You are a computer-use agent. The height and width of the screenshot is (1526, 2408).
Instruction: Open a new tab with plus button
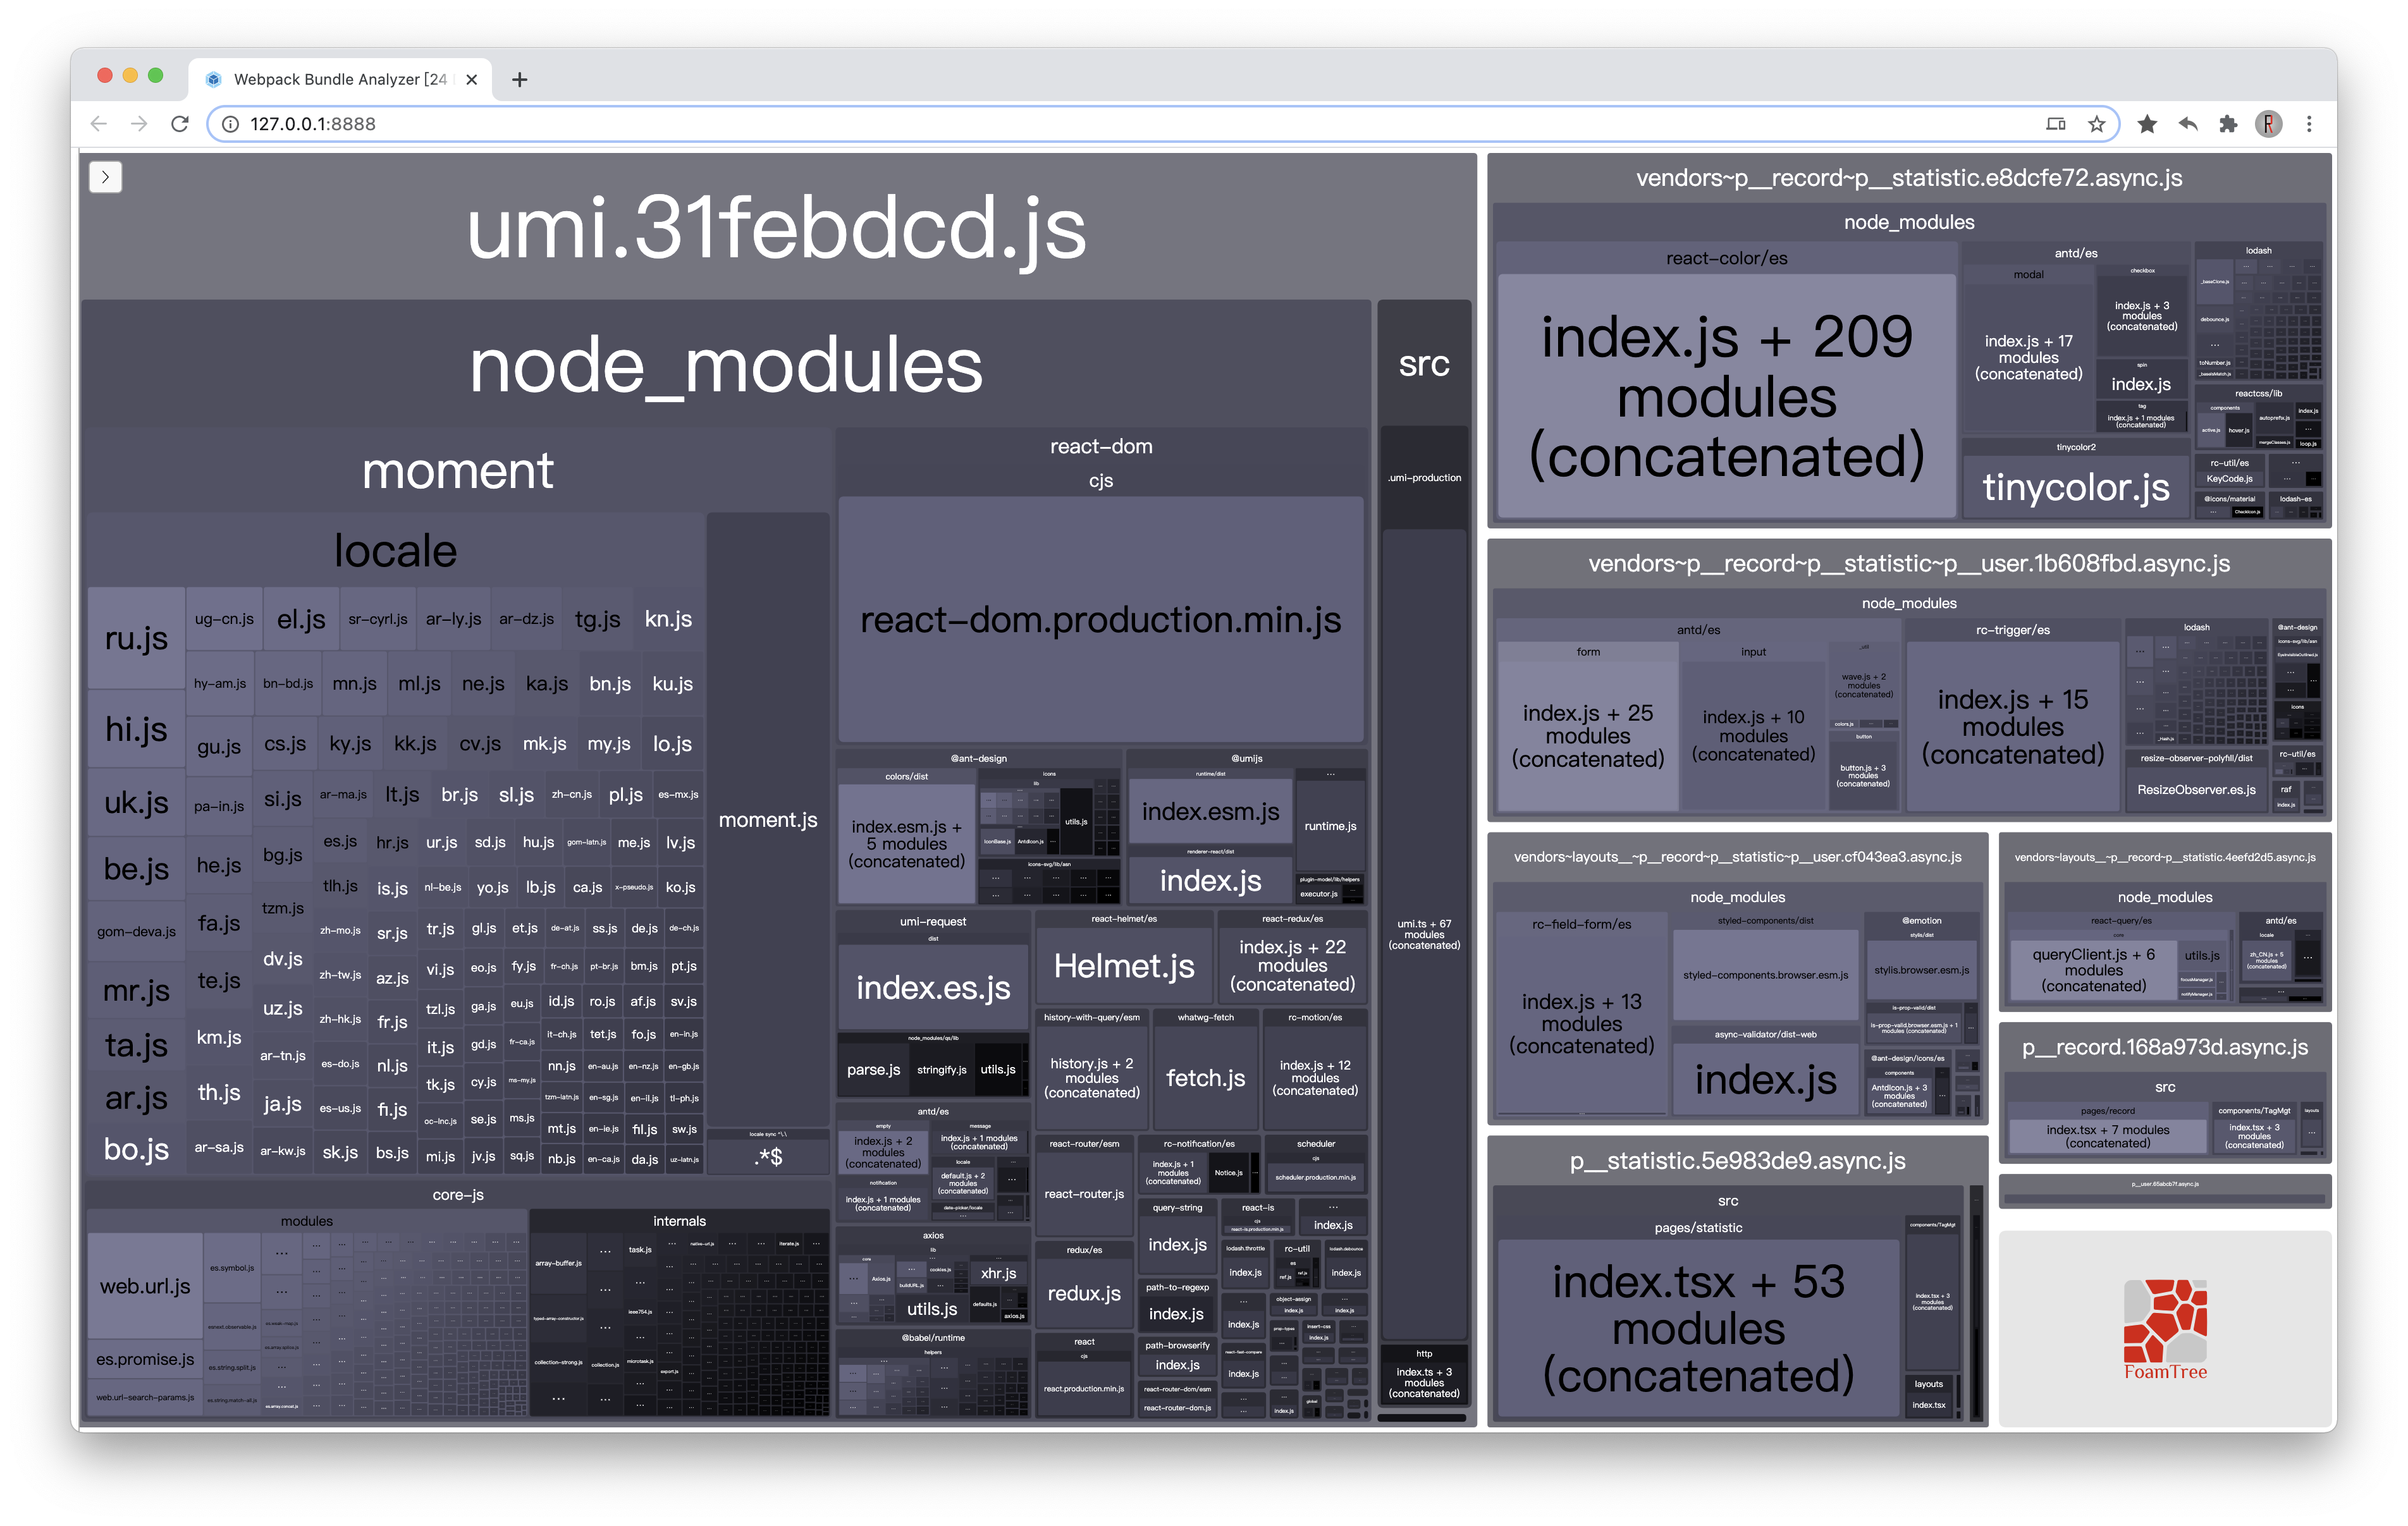tap(519, 80)
